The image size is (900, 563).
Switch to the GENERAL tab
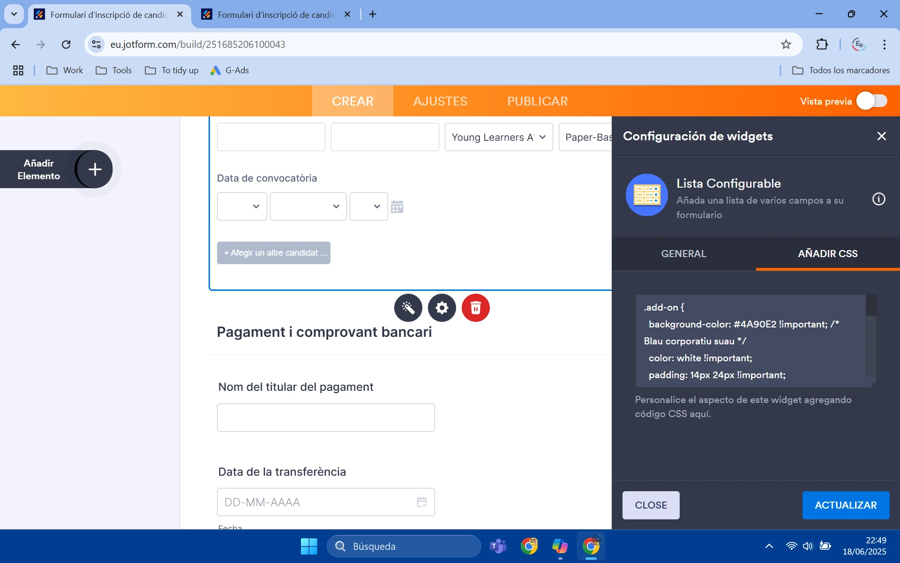tap(683, 253)
